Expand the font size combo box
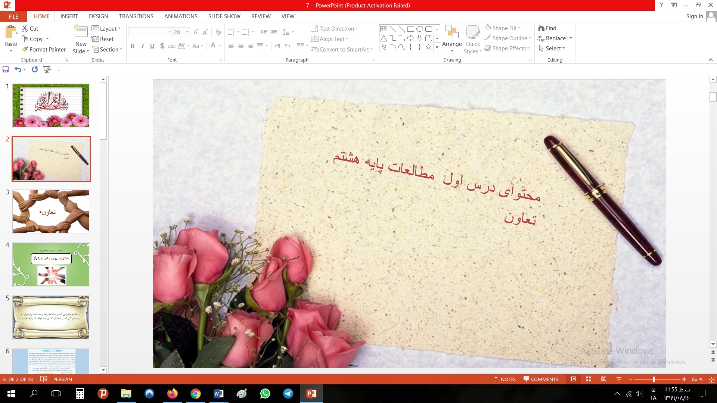 pyautogui.click(x=187, y=32)
